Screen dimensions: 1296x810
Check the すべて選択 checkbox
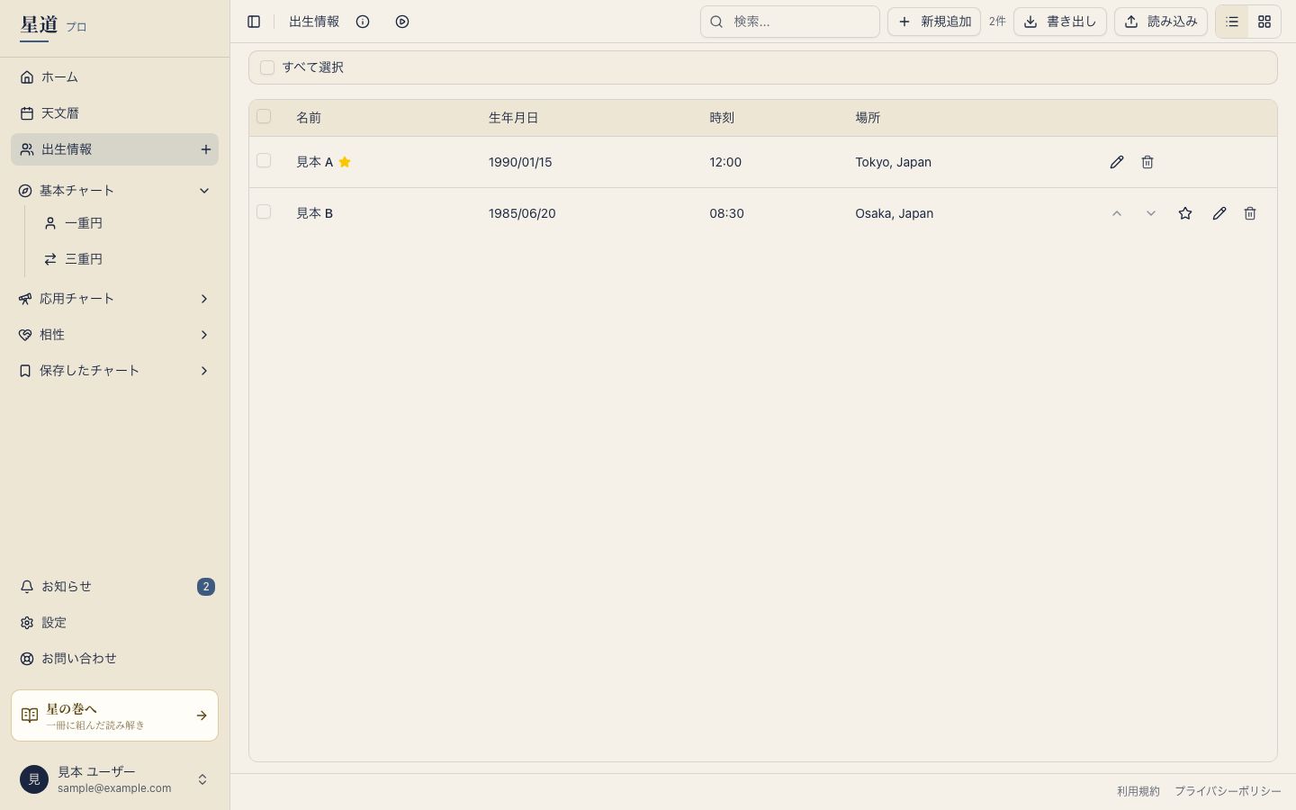point(267,67)
